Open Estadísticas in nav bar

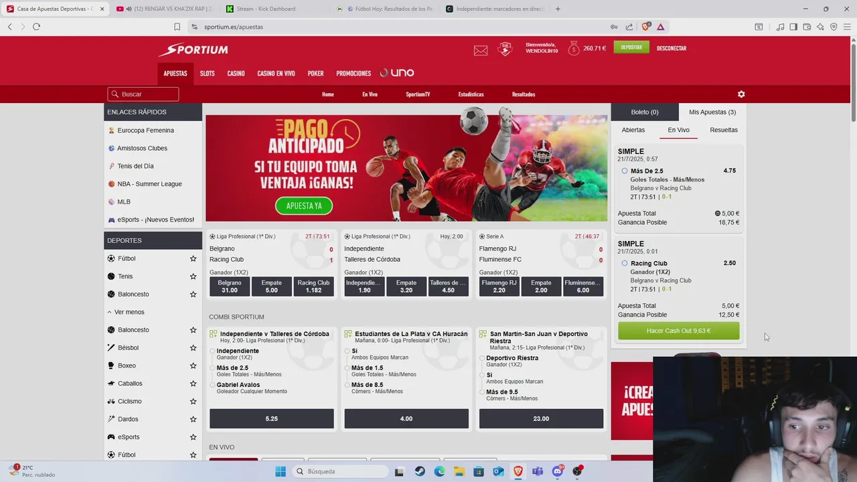(x=471, y=94)
